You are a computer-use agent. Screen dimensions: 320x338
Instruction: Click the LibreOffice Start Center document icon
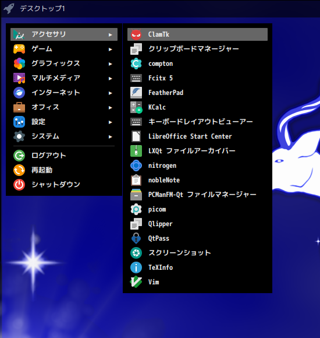pyautogui.click(x=136, y=136)
